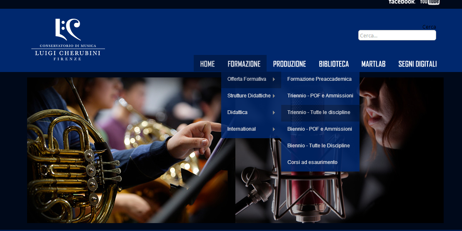This screenshot has height=231, width=462.
Task: Expand the Offerta Formativa submenu arrow
Action: (x=274, y=79)
